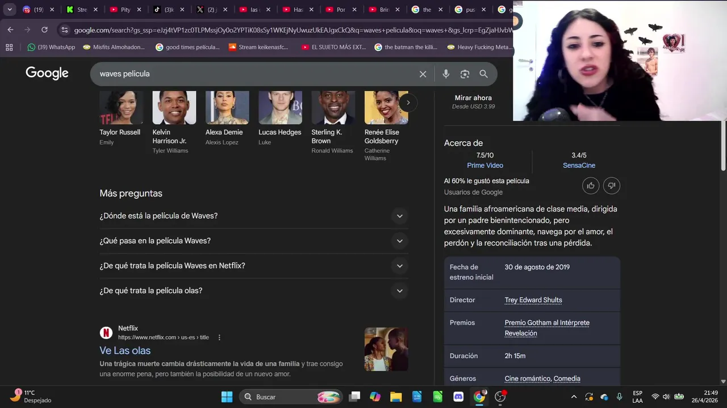This screenshot has height=408, width=727.
Task: Open the 'Cine romántico' genre link
Action: tap(528, 379)
